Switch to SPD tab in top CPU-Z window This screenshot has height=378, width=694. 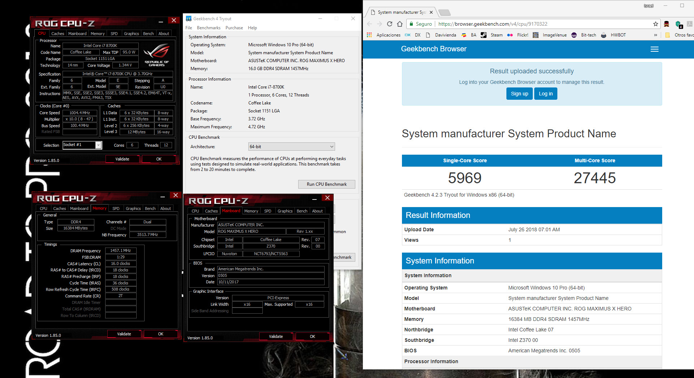point(114,34)
